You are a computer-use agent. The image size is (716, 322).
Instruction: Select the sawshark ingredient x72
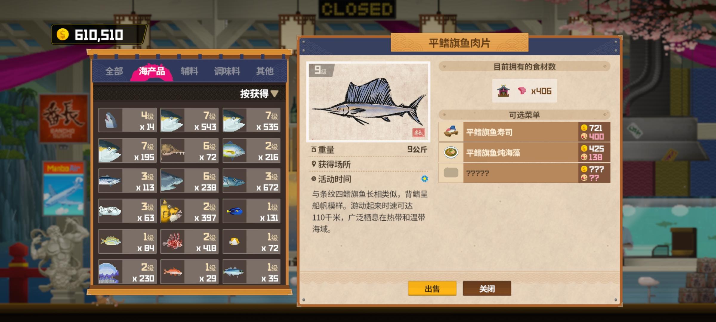tap(189, 151)
